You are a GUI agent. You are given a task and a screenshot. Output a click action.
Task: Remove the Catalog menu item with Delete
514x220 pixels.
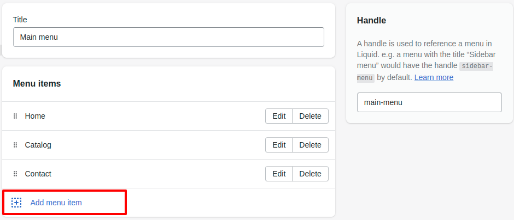310,145
